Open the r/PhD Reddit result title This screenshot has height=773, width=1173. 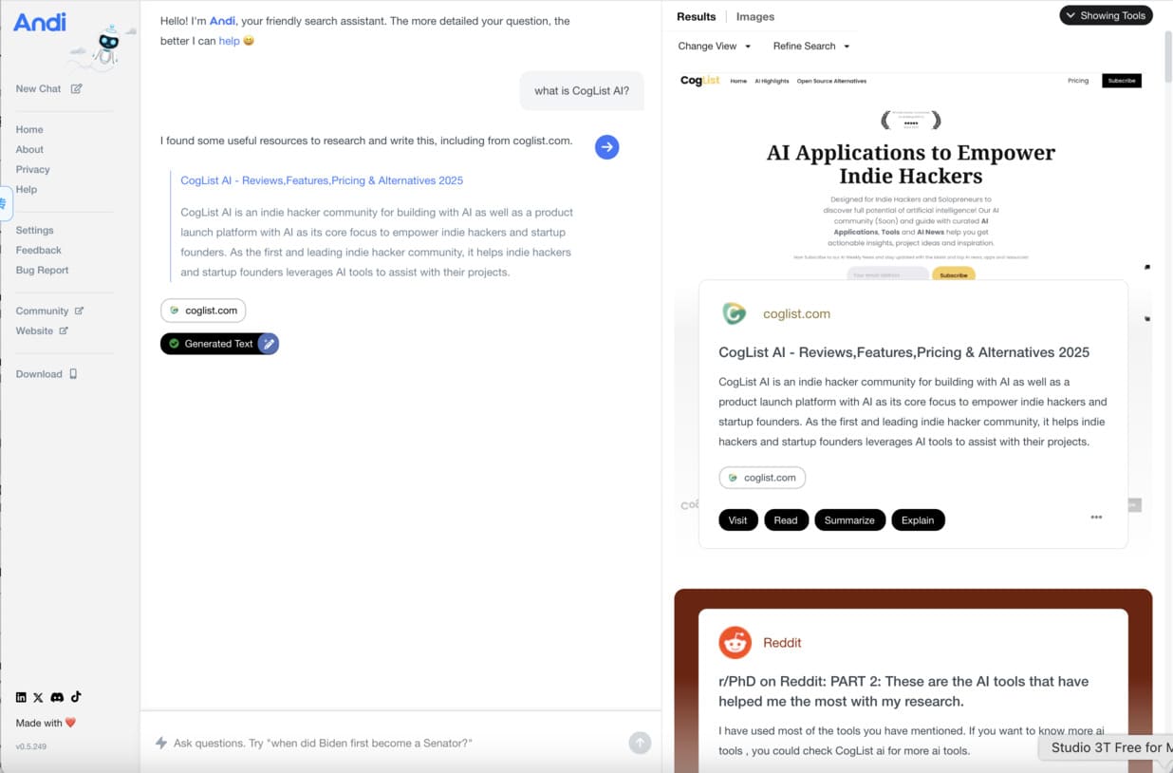click(x=903, y=691)
